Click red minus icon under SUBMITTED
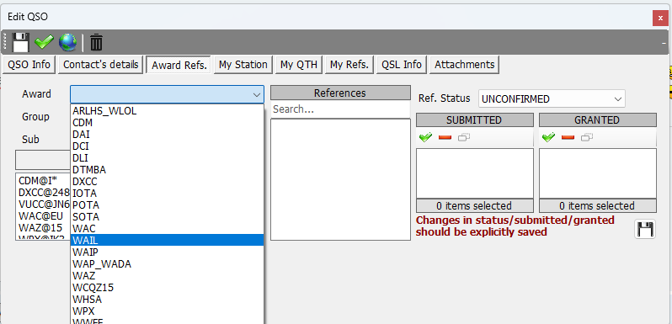 click(445, 137)
